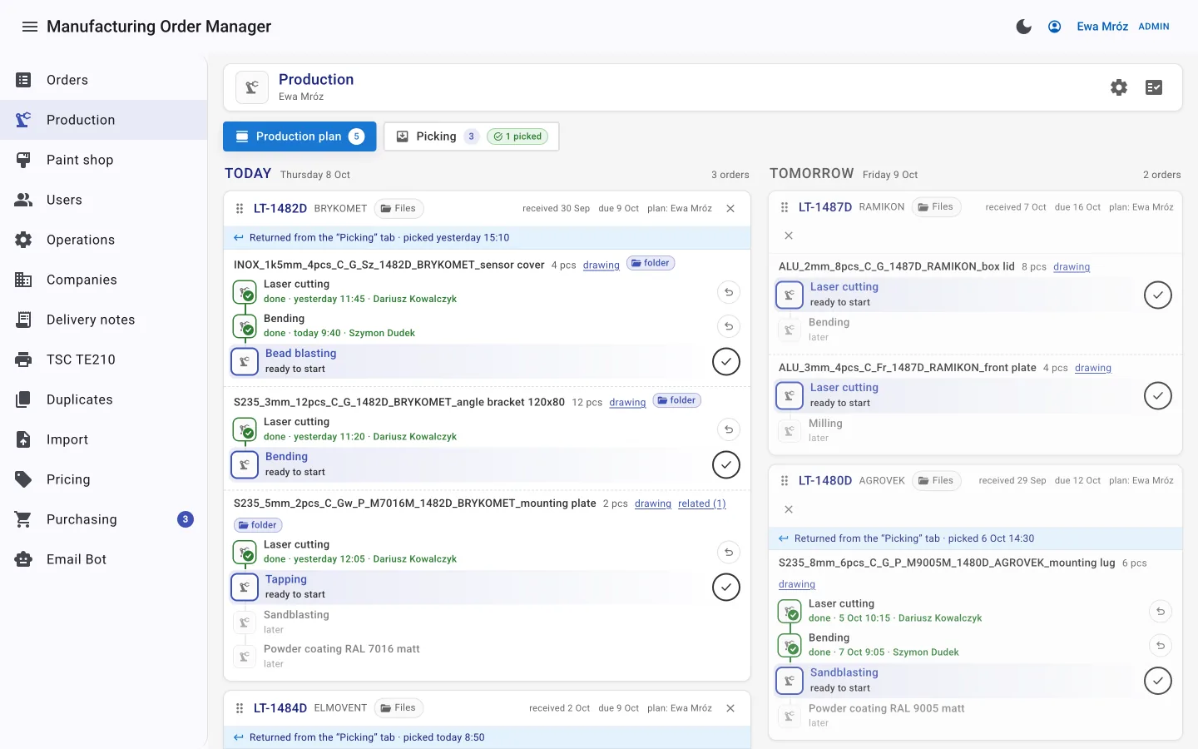Open Pricing page
This screenshot has height=749, width=1198.
tap(103, 479)
